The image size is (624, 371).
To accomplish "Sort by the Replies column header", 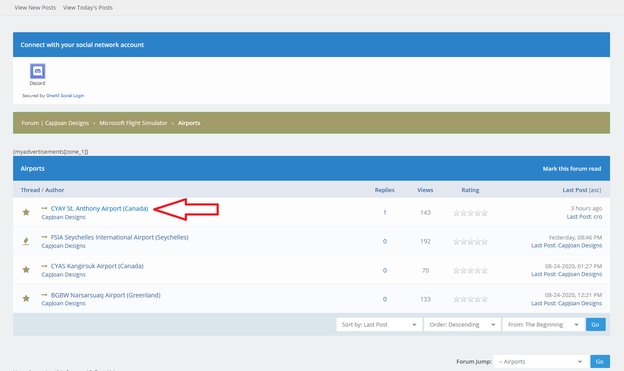I will click(385, 190).
